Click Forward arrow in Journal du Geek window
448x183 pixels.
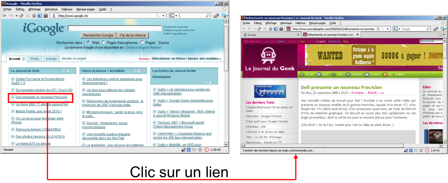point(250,29)
